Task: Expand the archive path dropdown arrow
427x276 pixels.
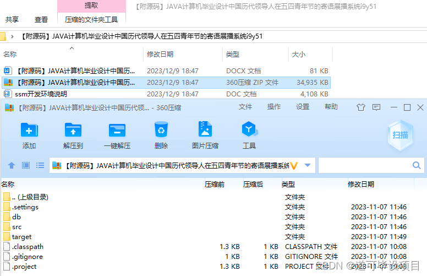Action: tap(308, 165)
